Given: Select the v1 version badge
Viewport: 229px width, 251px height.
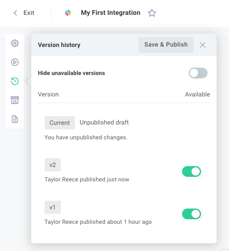Looking at the screenshot, I should click(x=53, y=207).
